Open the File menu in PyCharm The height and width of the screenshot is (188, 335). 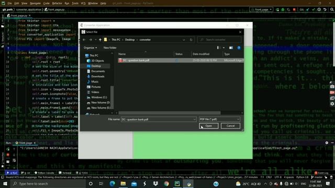9,3
